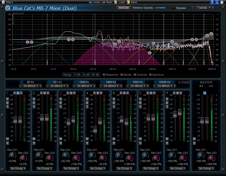Screen dimensions: 226x176
Task: Select the 24 dB range
Action: pyautogui.click(x=86, y=75)
